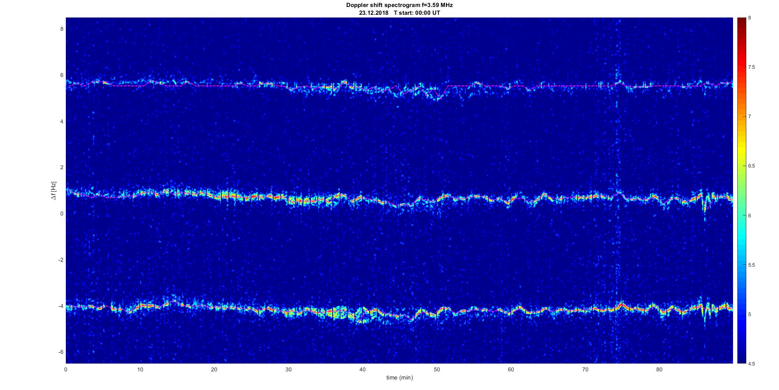Click the x-axis tick label 70

[x=585, y=369]
